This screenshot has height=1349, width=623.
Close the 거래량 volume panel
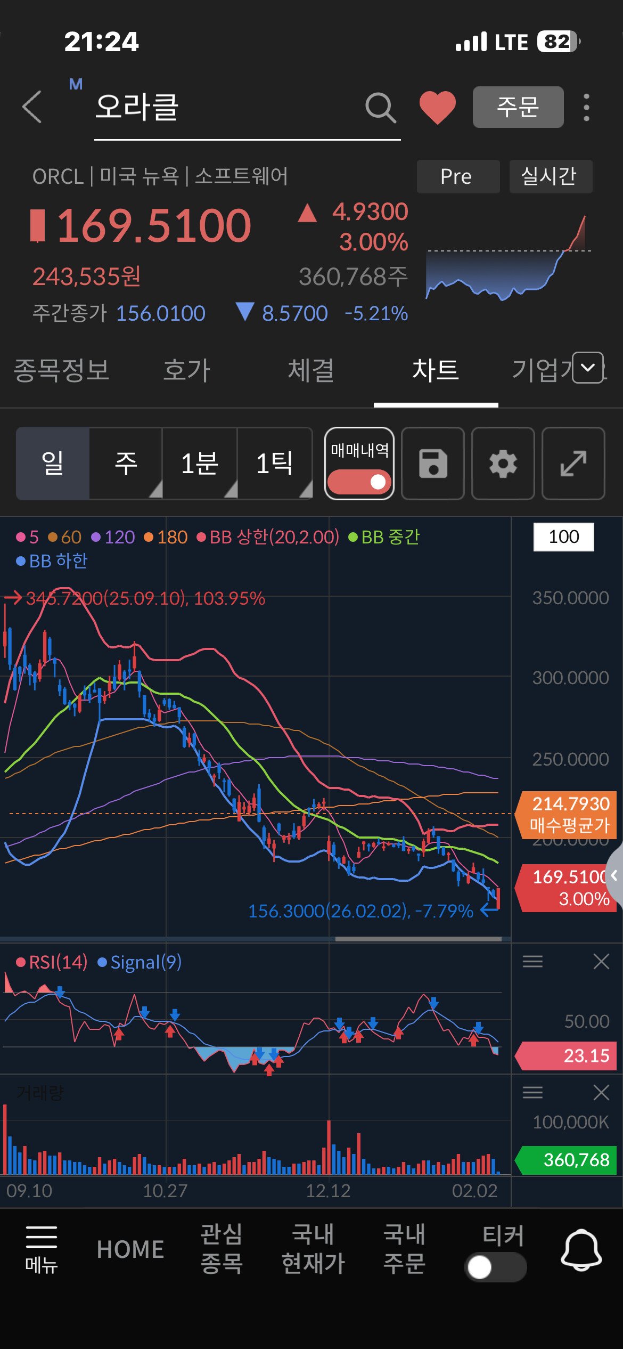pos(601,1093)
